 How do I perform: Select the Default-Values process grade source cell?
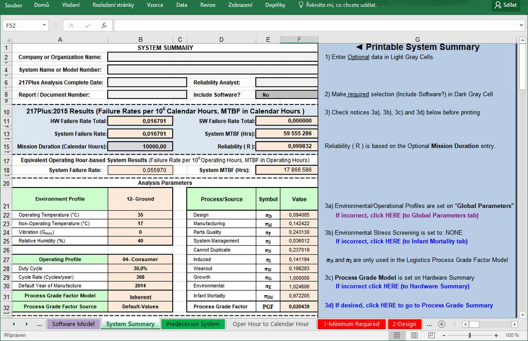[x=140, y=306]
